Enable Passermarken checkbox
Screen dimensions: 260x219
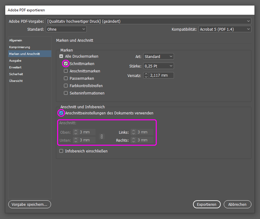66,79
